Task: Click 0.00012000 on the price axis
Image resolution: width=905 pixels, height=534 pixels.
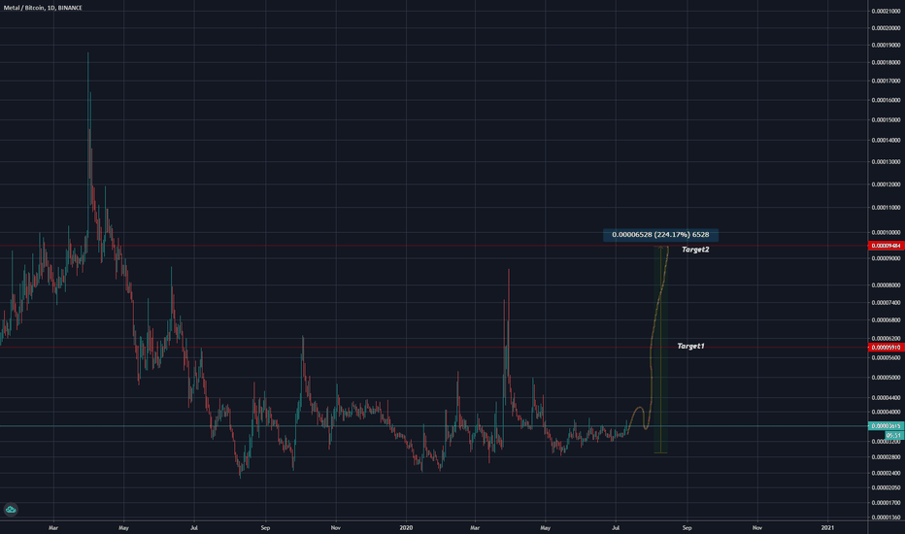Action: click(886, 184)
